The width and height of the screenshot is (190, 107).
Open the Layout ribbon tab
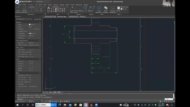(40, 5)
